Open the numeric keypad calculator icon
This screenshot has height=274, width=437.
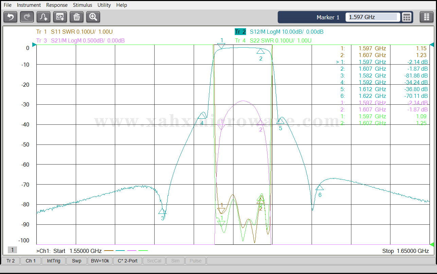[407, 17]
